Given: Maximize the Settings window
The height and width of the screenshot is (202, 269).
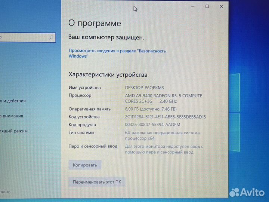Looking at the screenshot, I should 207,6.
